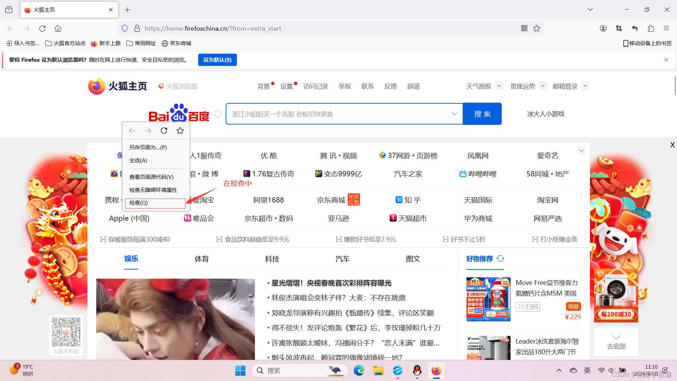Open QQ penguin icon on taskbar
This screenshot has height=381, width=677.
(x=417, y=370)
